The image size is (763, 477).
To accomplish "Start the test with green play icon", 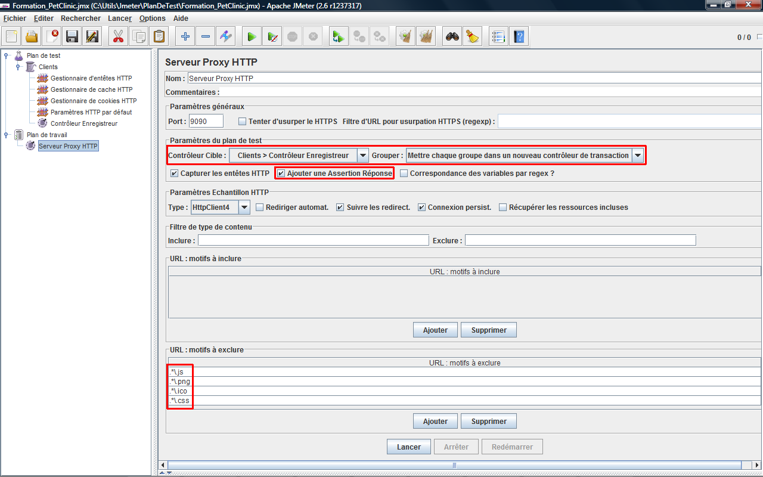I will pos(252,37).
